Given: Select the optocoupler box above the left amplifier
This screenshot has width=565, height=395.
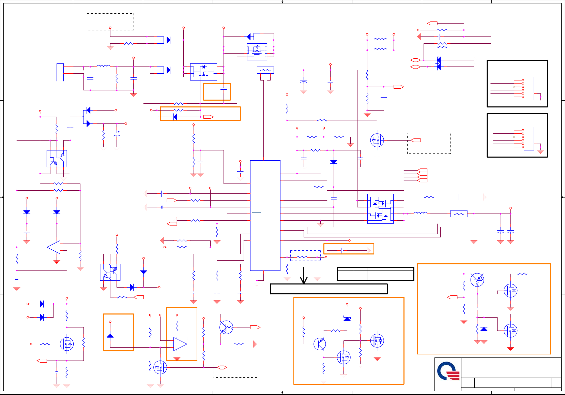Looking at the screenshot, I should tap(57, 159).
